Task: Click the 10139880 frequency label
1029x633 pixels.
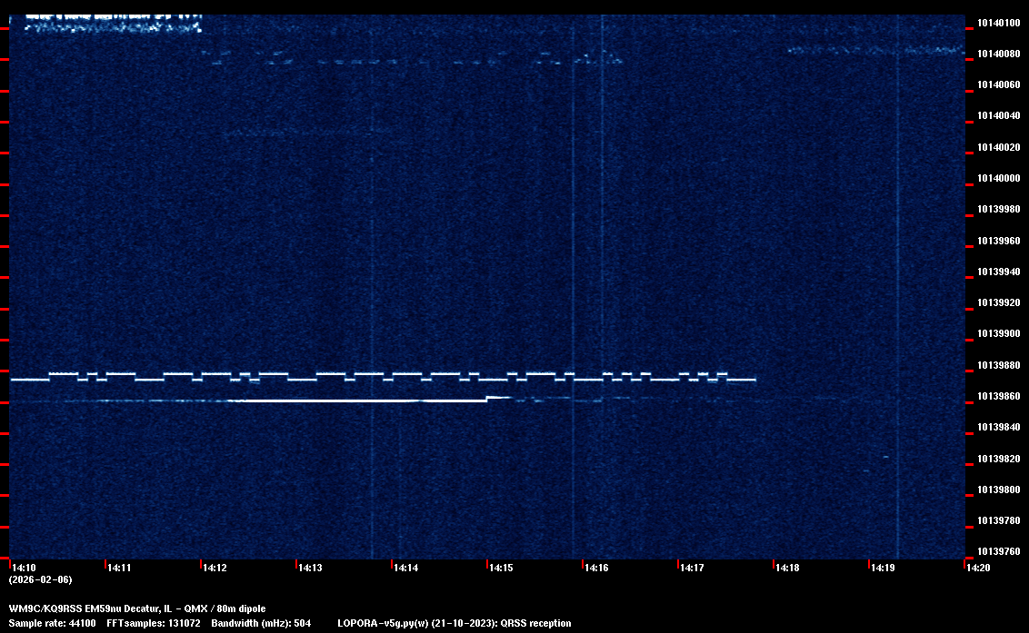Action: point(997,365)
